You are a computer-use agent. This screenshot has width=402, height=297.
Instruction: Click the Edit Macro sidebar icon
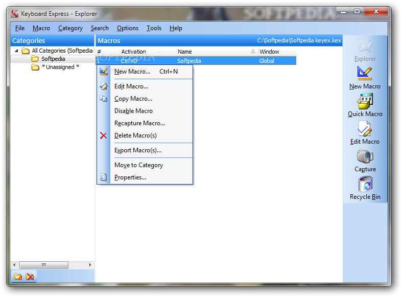point(365,129)
